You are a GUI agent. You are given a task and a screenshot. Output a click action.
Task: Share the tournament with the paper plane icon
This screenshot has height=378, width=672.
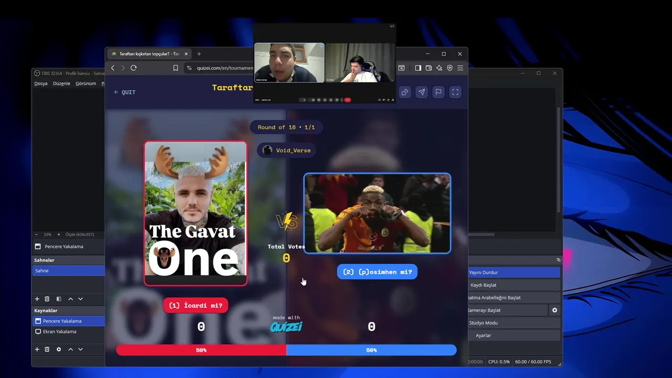point(422,92)
